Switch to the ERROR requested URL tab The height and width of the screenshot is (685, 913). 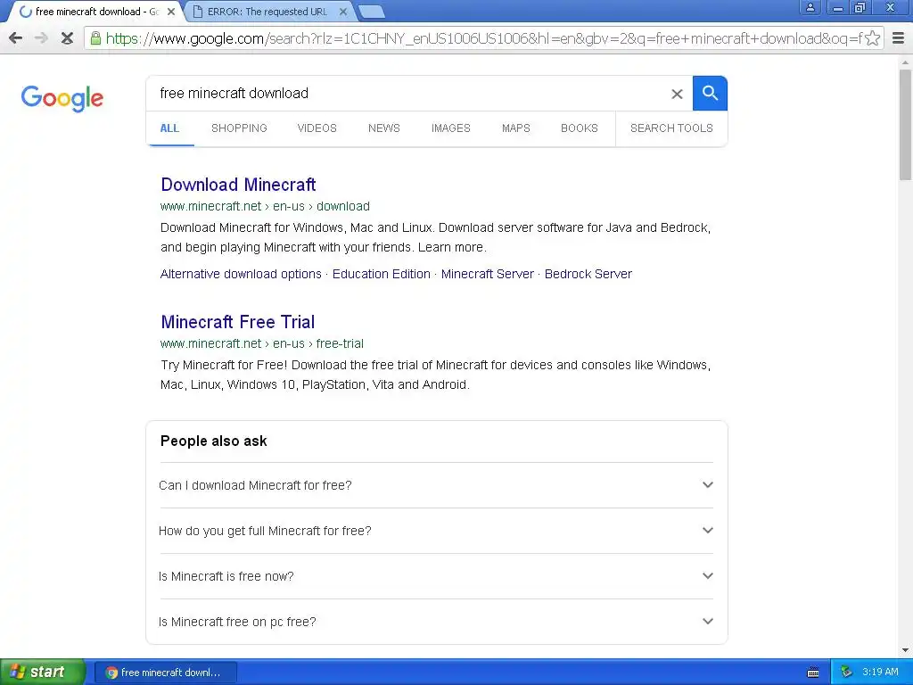click(x=267, y=12)
